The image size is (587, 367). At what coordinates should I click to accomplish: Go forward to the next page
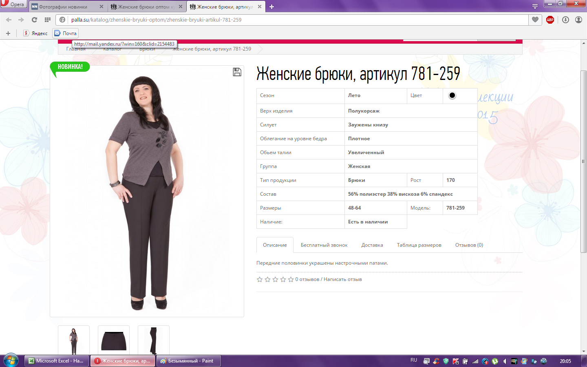(x=21, y=20)
